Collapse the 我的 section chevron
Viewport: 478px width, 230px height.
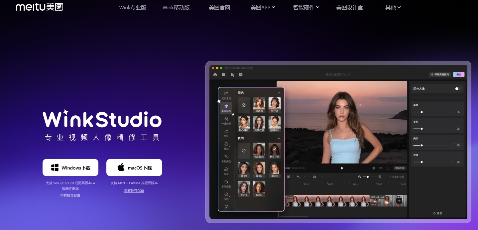click(x=279, y=138)
